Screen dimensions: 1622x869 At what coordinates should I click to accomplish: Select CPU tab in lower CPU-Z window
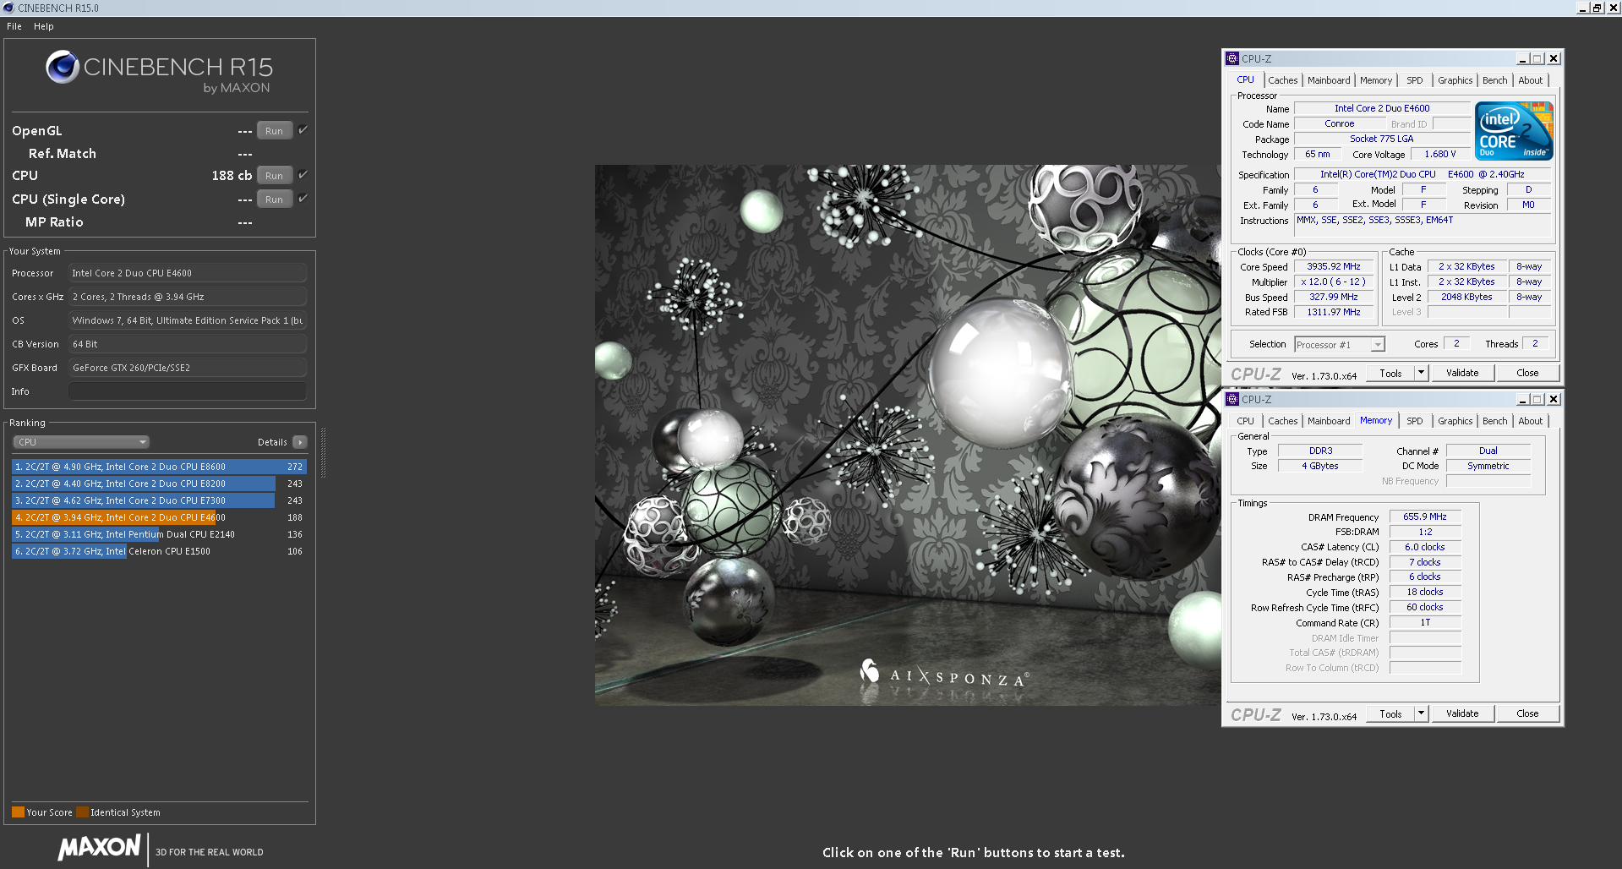[x=1246, y=421]
